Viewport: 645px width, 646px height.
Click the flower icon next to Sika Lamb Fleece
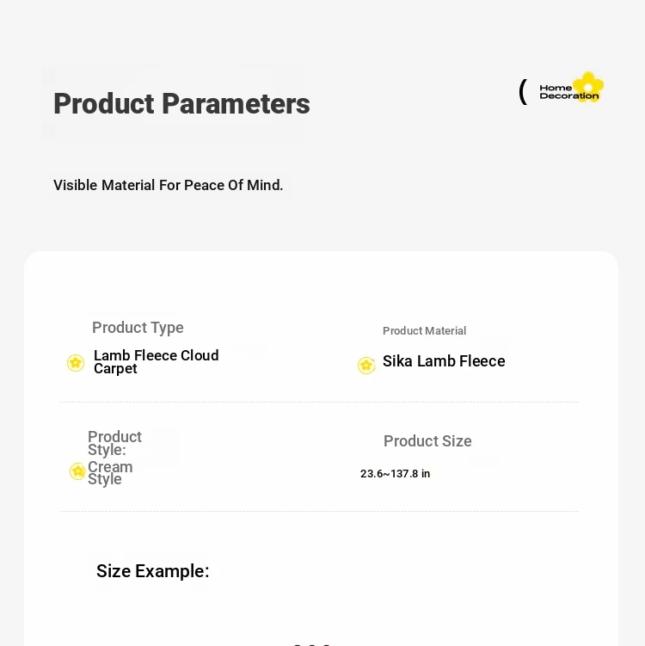[x=366, y=365]
